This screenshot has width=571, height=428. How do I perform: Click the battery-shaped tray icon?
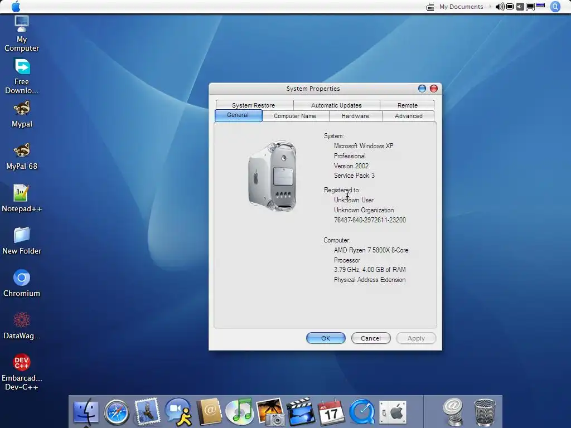click(x=510, y=7)
